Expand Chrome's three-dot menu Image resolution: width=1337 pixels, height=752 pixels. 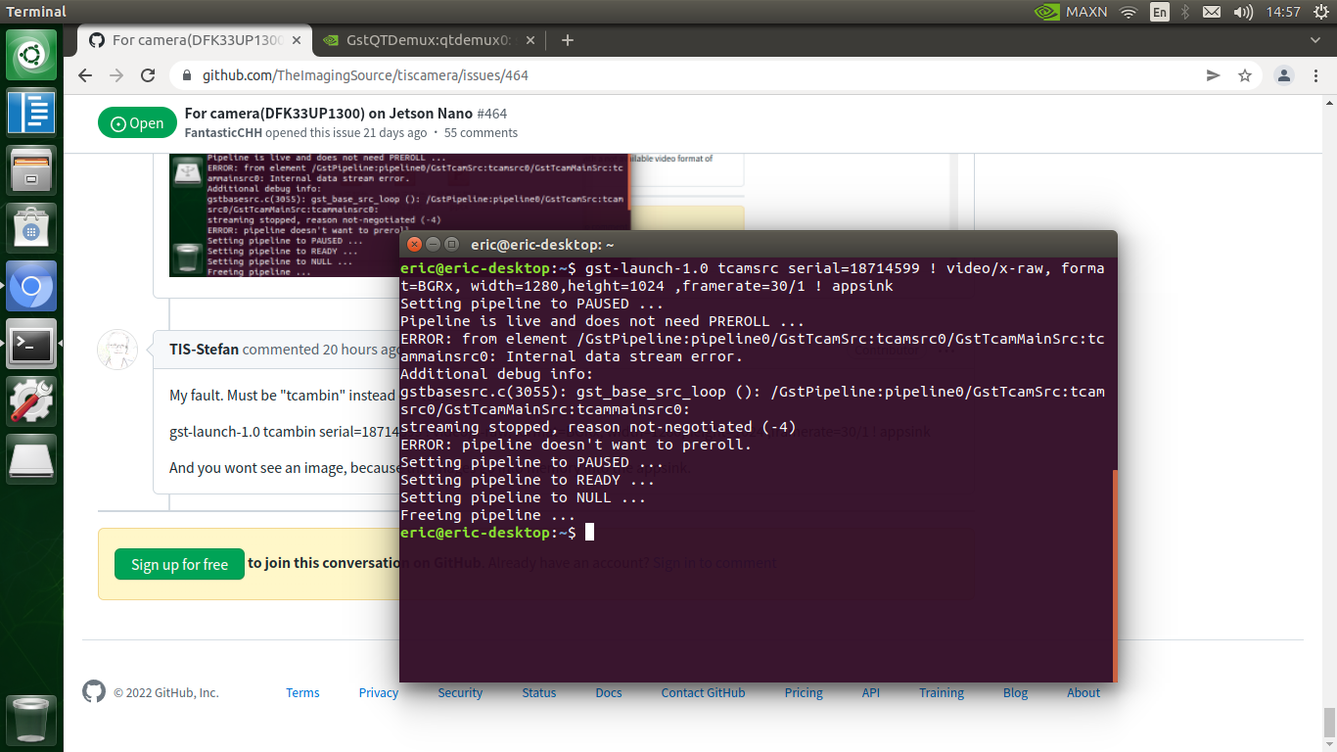(x=1315, y=74)
